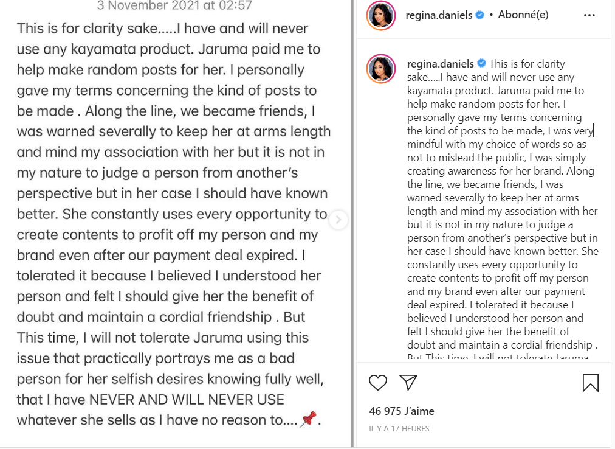This screenshot has height=449, width=615.
Task: Click verified badge in post header
Action: pyautogui.click(x=480, y=15)
